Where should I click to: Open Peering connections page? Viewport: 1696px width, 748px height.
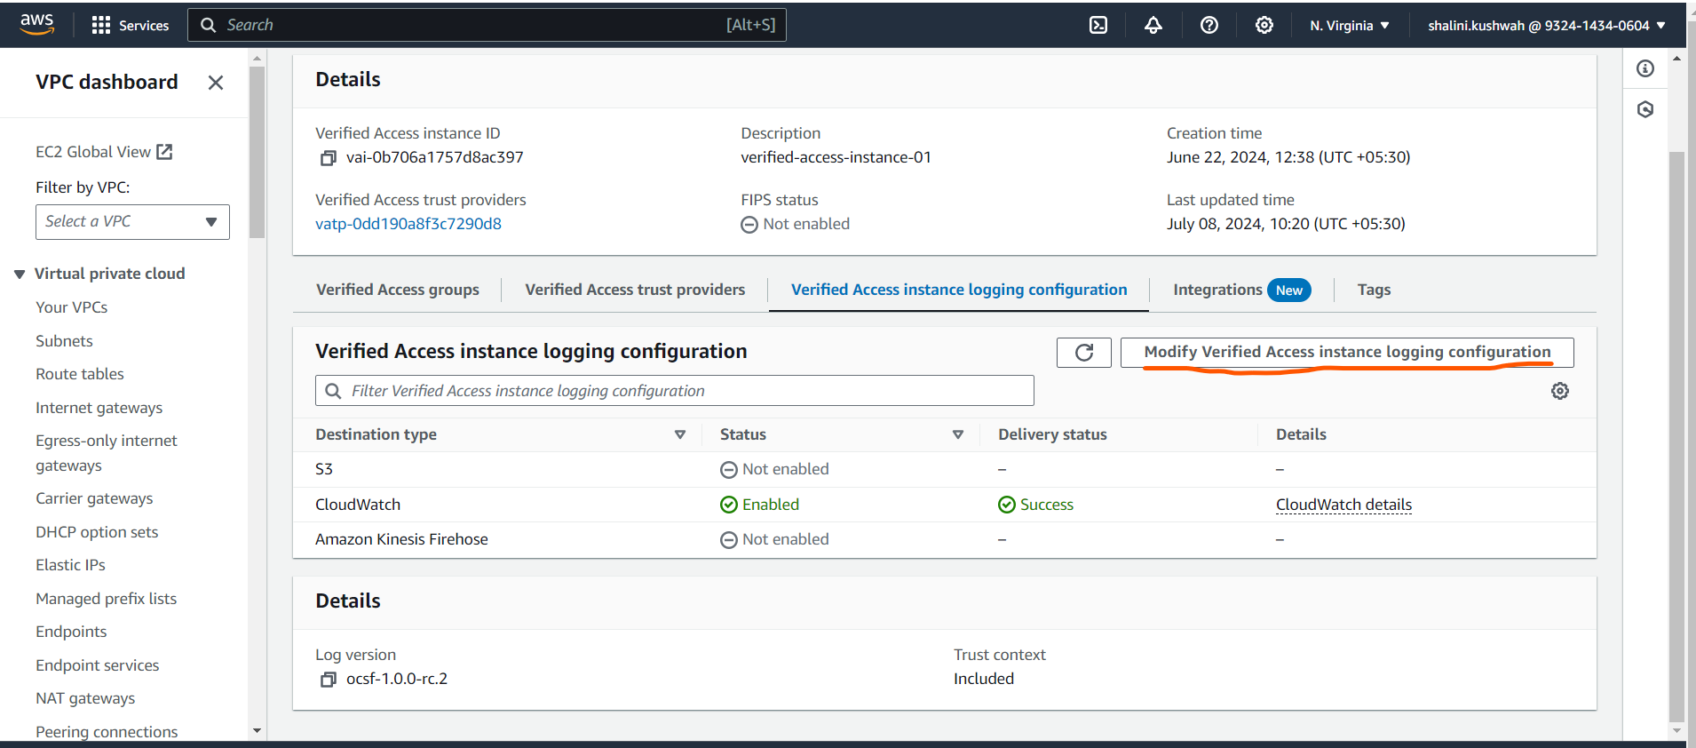click(107, 732)
